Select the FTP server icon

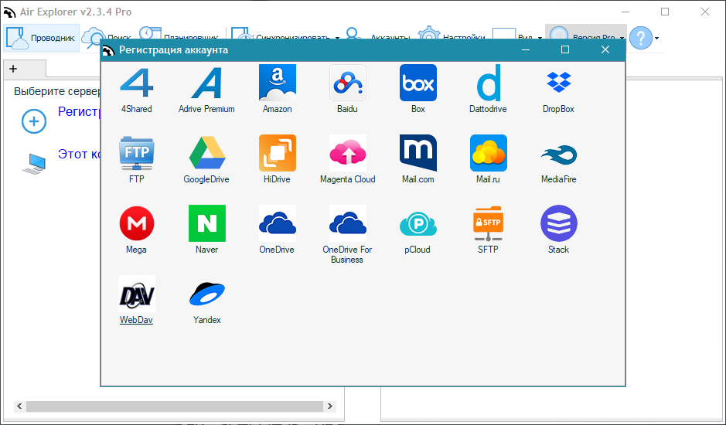point(137,153)
